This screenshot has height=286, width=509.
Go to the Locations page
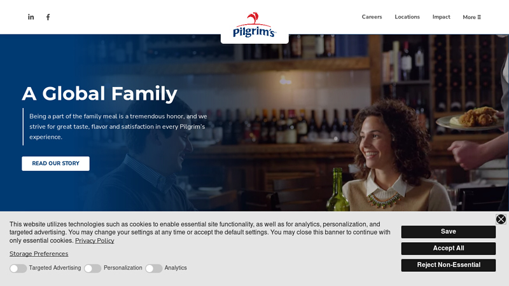pyautogui.click(x=407, y=17)
